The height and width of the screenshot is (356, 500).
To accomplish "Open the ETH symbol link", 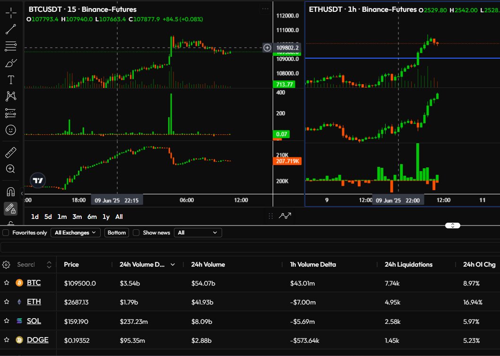I will [x=34, y=302].
